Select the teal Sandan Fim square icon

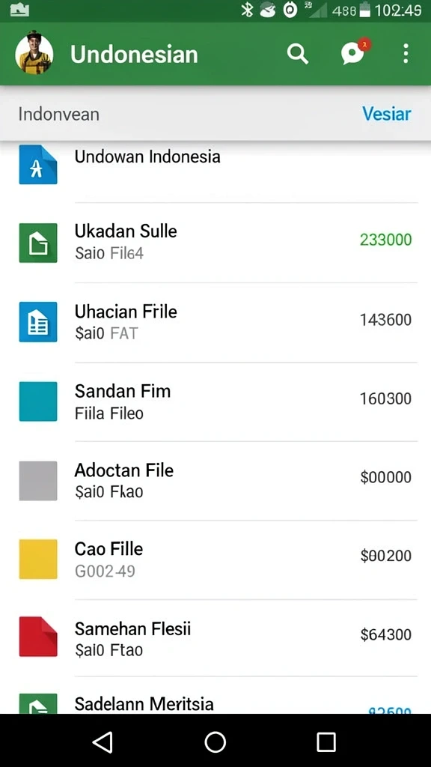click(38, 401)
